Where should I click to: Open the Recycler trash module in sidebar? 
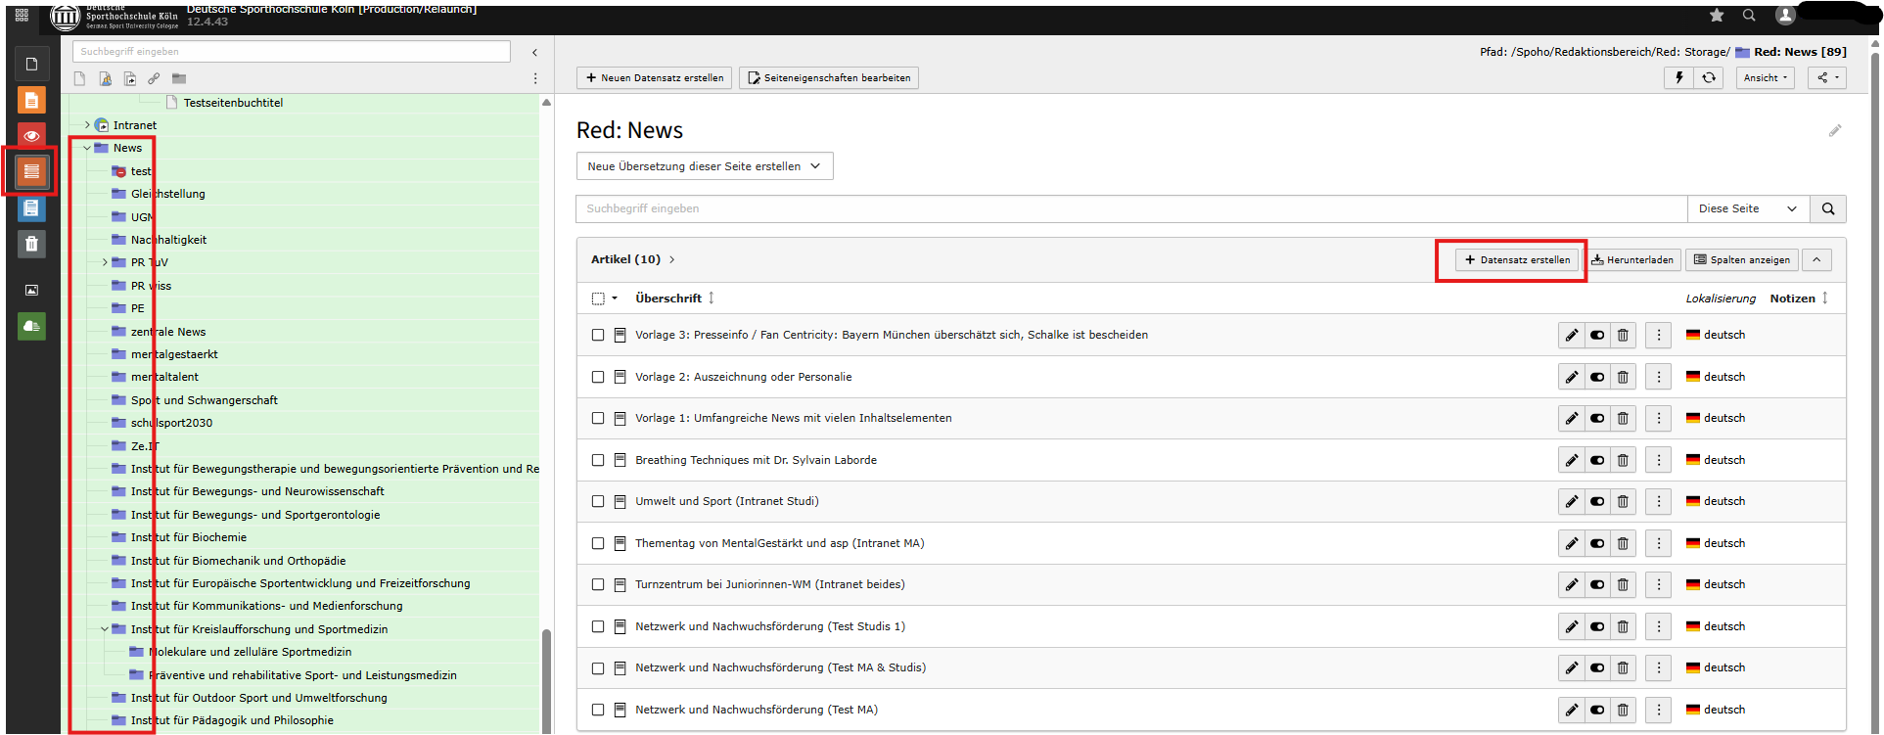point(31,244)
